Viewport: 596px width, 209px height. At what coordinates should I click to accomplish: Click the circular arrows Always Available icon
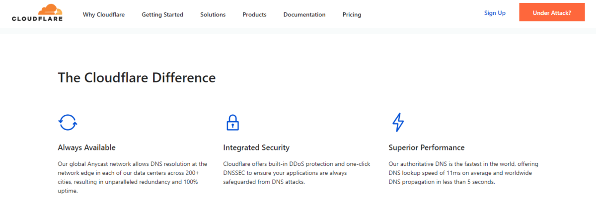[68, 122]
